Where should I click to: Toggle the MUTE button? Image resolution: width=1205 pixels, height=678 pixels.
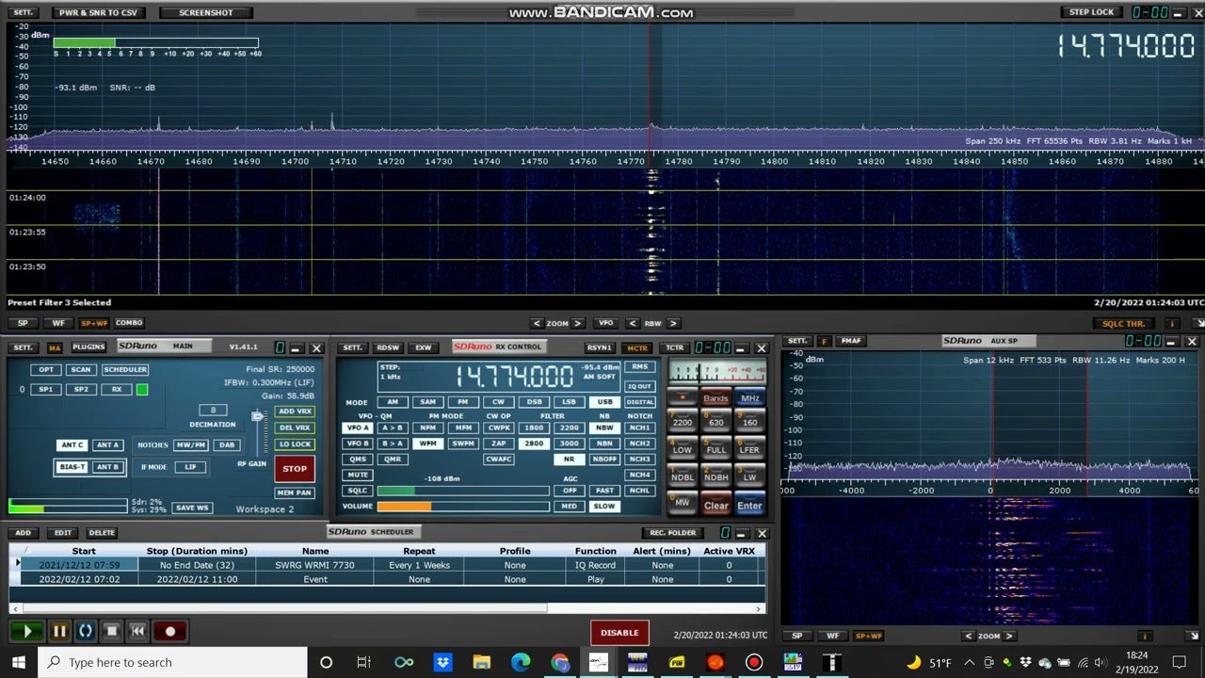tap(358, 475)
